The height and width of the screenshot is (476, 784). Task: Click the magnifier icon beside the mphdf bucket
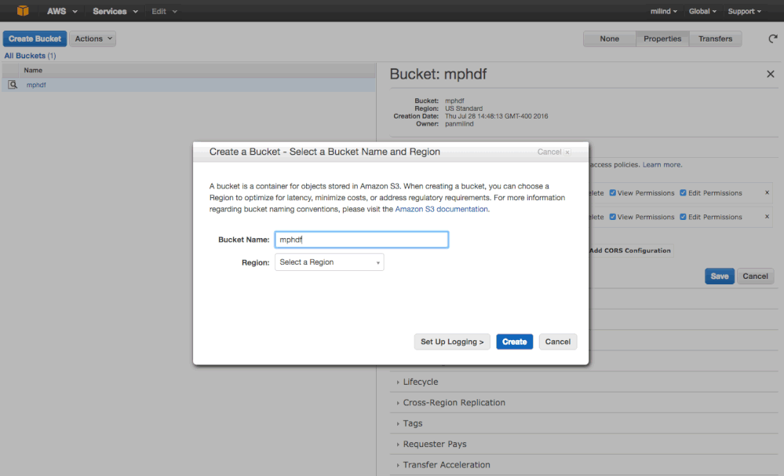(13, 84)
